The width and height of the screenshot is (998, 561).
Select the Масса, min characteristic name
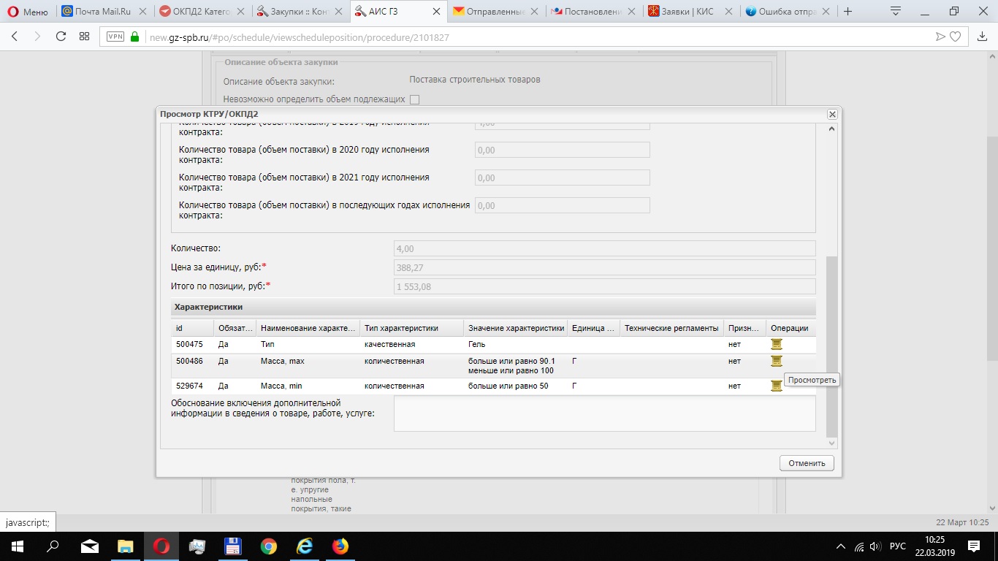click(281, 386)
